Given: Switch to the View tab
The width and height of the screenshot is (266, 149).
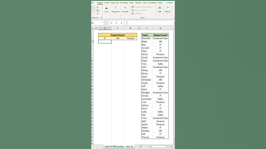Looking at the screenshot, I should pyautogui.click(x=145, y=3).
